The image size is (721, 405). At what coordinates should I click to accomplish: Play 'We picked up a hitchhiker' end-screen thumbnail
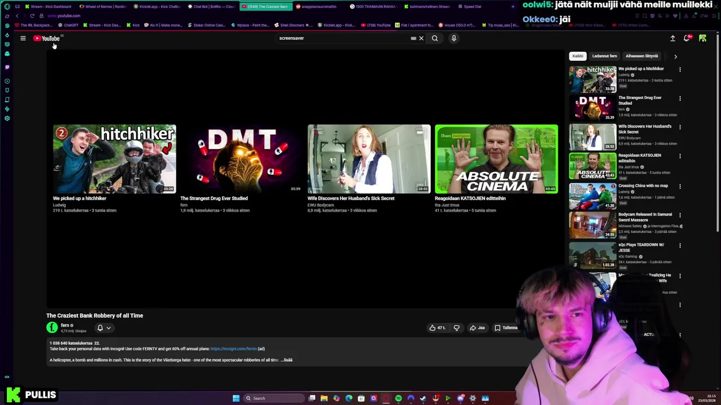[114, 159]
